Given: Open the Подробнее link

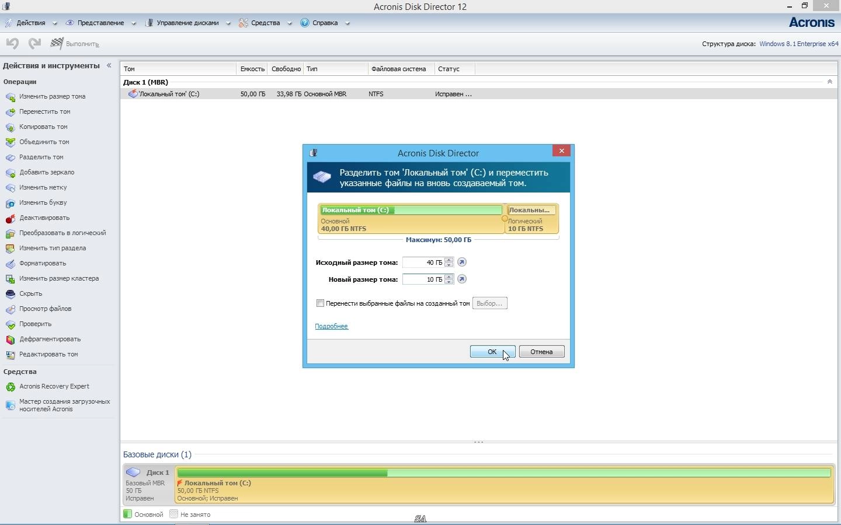Looking at the screenshot, I should coord(331,326).
